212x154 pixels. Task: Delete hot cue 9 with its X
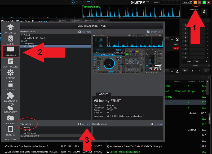point(207,57)
